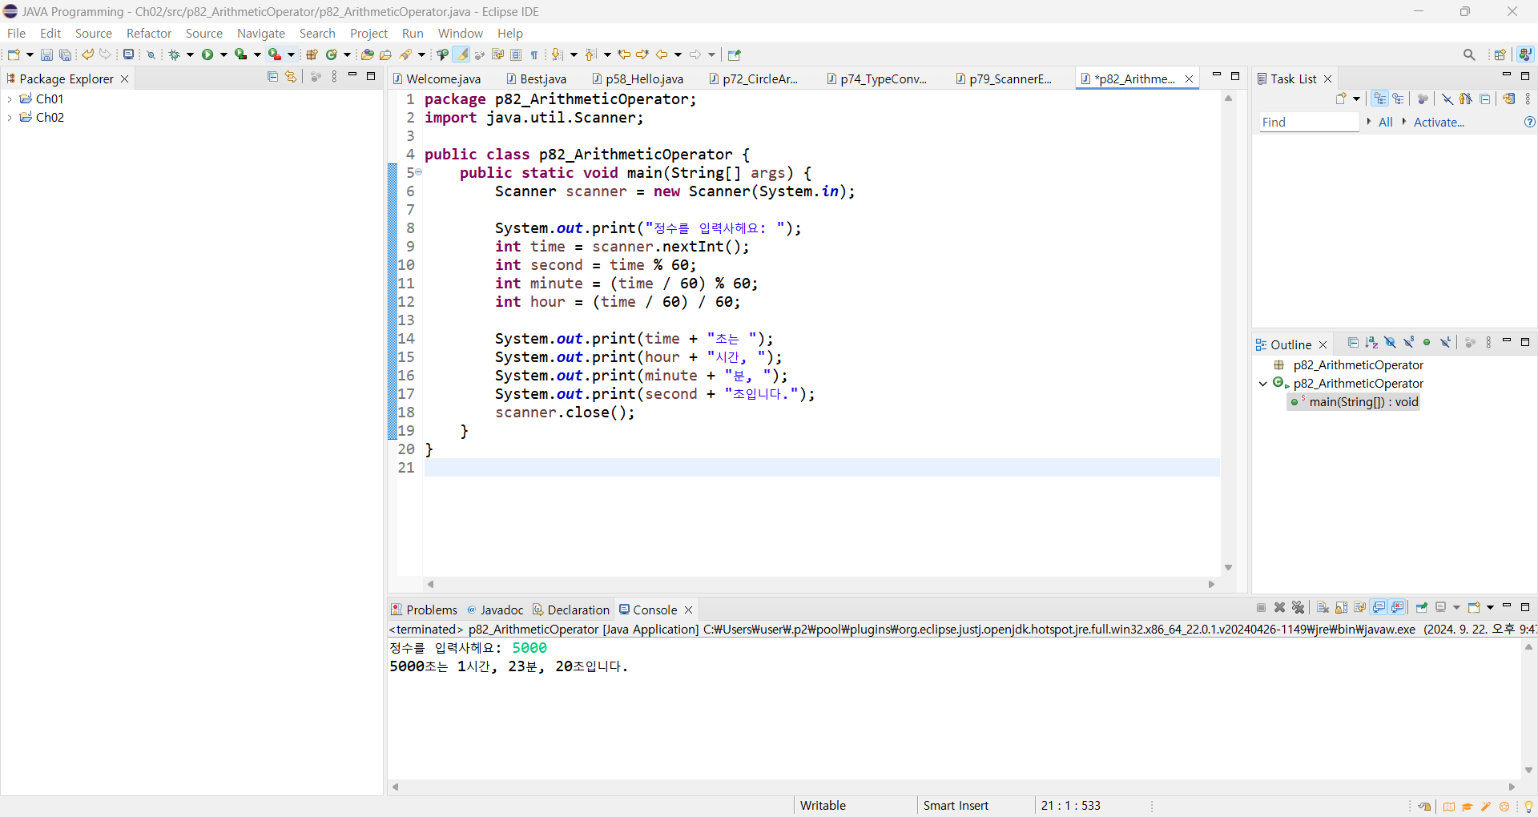
Task: Open the Run configurations dropdown arrow
Action: pyautogui.click(x=224, y=54)
